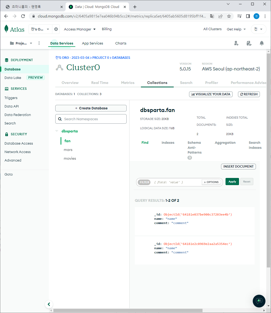Click the translate page icon
The height and width of the screenshot is (313, 271).
coord(212,16)
